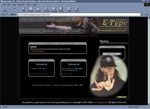150x109 pixels.
Task: Go to the News site section
Action: (x=32, y=19)
